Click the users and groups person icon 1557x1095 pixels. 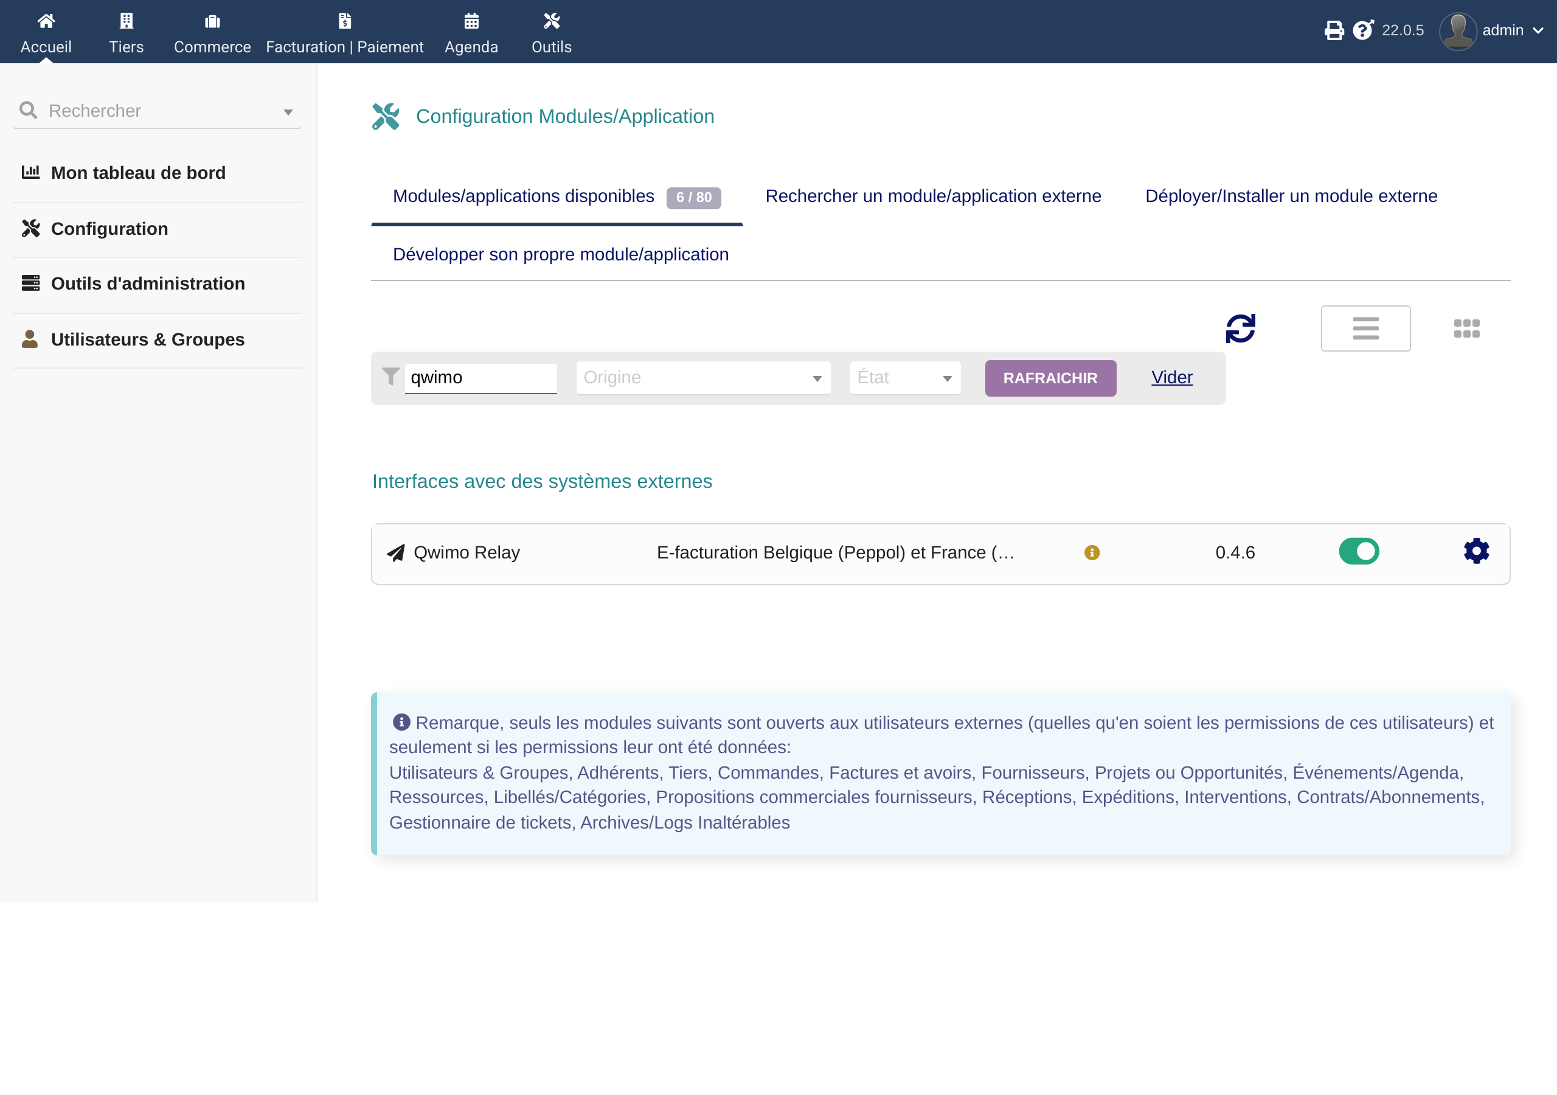30,339
